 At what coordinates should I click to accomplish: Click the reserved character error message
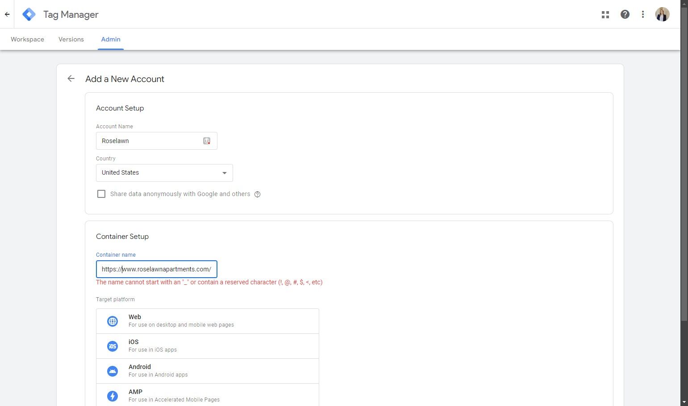(x=209, y=282)
